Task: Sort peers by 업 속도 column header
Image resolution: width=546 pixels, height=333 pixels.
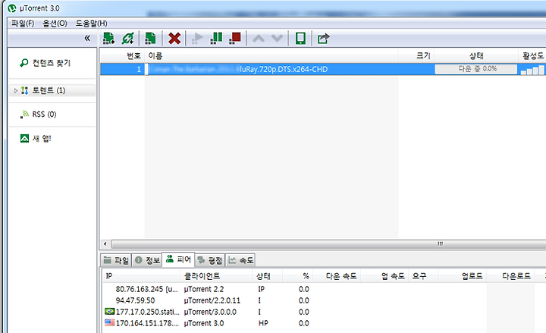Action: (x=384, y=276)
